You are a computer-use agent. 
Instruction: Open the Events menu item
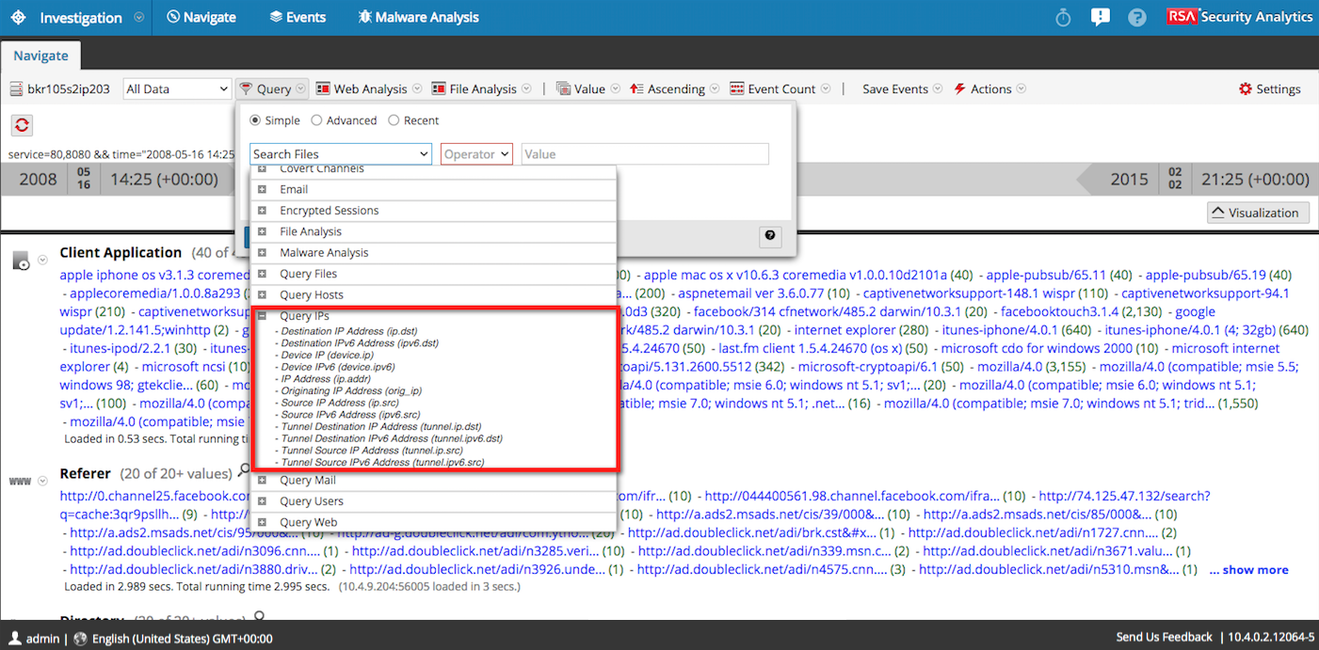[297, 18]
